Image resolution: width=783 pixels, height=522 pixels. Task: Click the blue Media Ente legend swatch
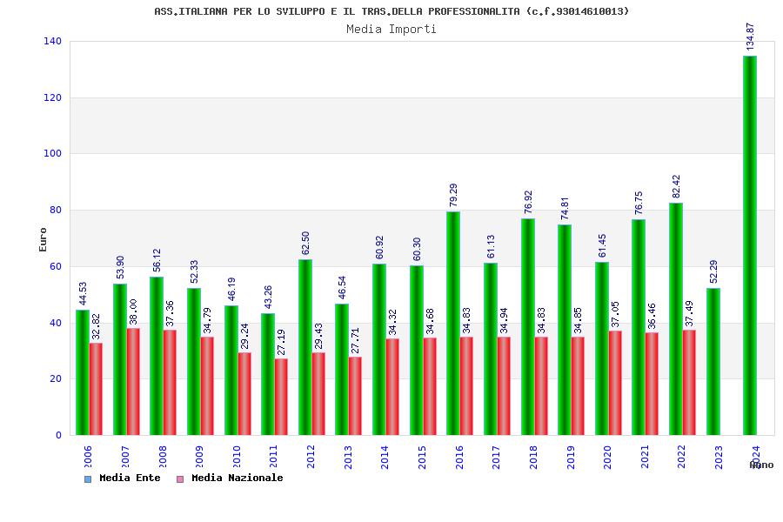(88, 479)
